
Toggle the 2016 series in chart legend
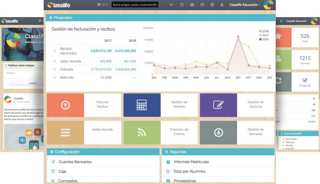[x=264, y=39]
